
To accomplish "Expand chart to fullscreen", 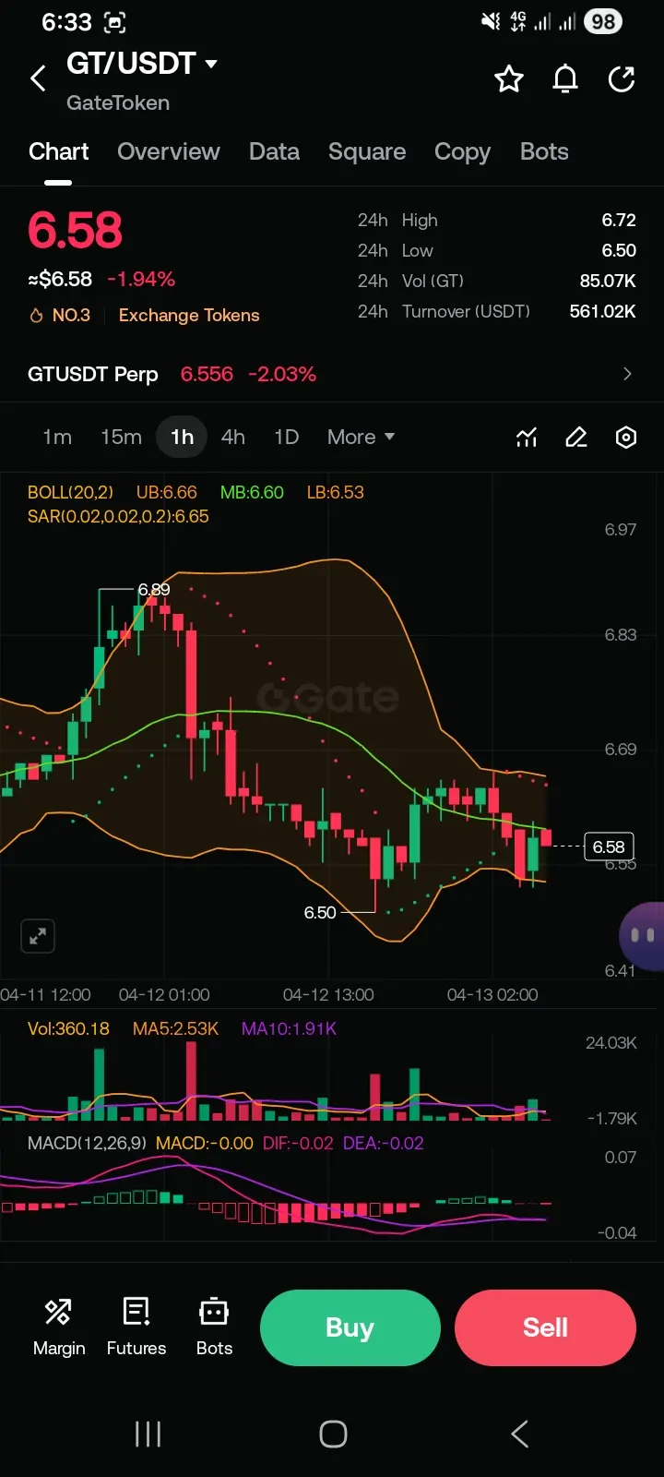I will click(38, 936).
